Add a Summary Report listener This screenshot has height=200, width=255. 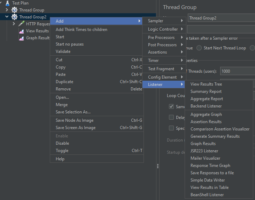219,91
